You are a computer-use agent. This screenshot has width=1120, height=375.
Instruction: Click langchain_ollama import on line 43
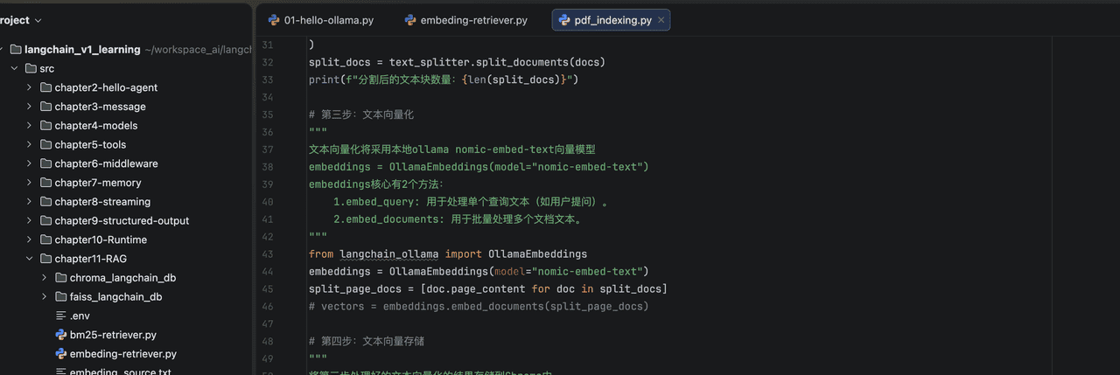[388, 254]
